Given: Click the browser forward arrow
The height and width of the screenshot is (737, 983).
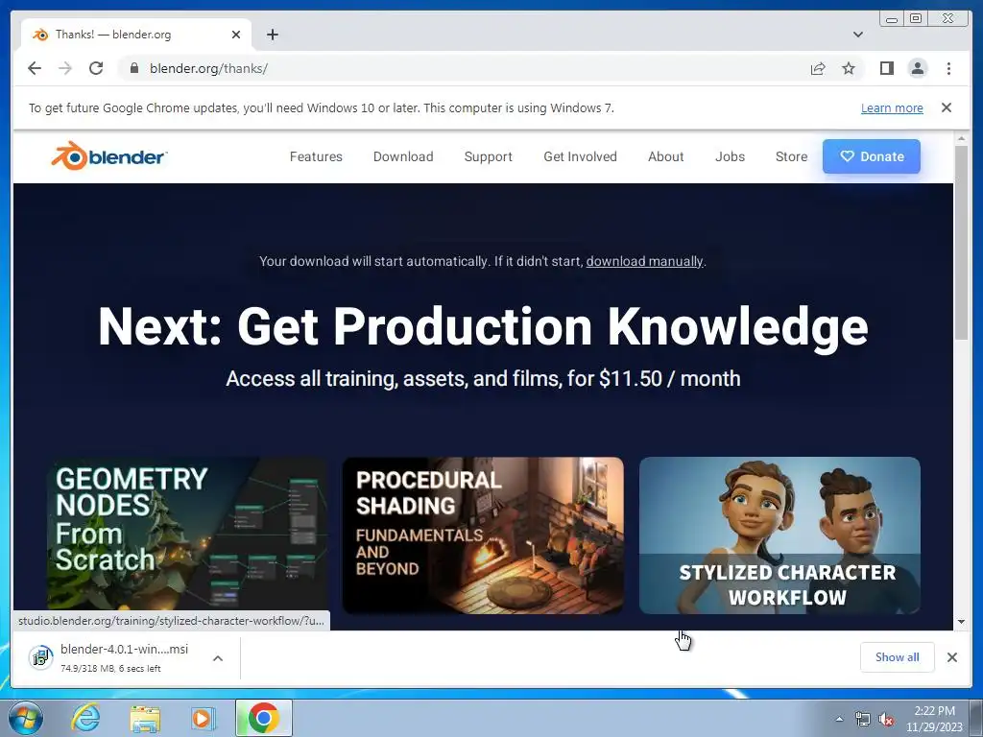Looking at the screenshot, I should point(65,68).
